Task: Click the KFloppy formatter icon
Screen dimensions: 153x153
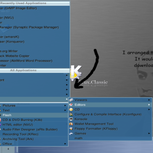Action: [71, 129]
